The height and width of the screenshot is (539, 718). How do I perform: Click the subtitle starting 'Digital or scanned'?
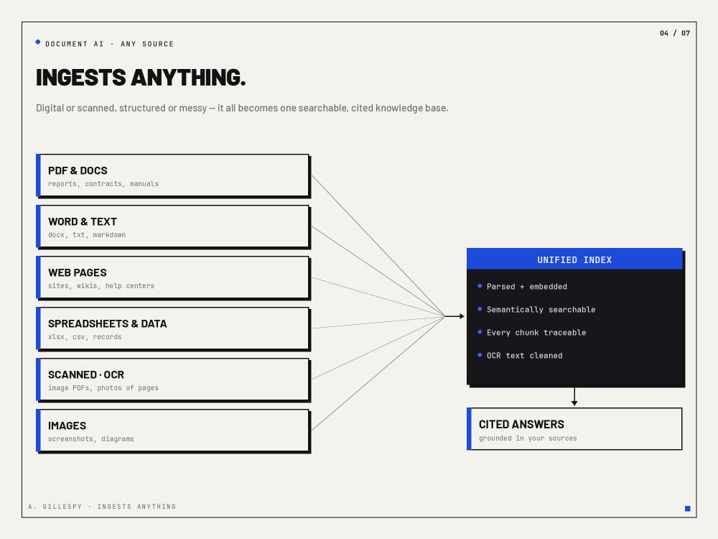[242, 109]
